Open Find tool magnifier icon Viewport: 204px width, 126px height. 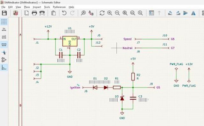click(x=83, y=13)
